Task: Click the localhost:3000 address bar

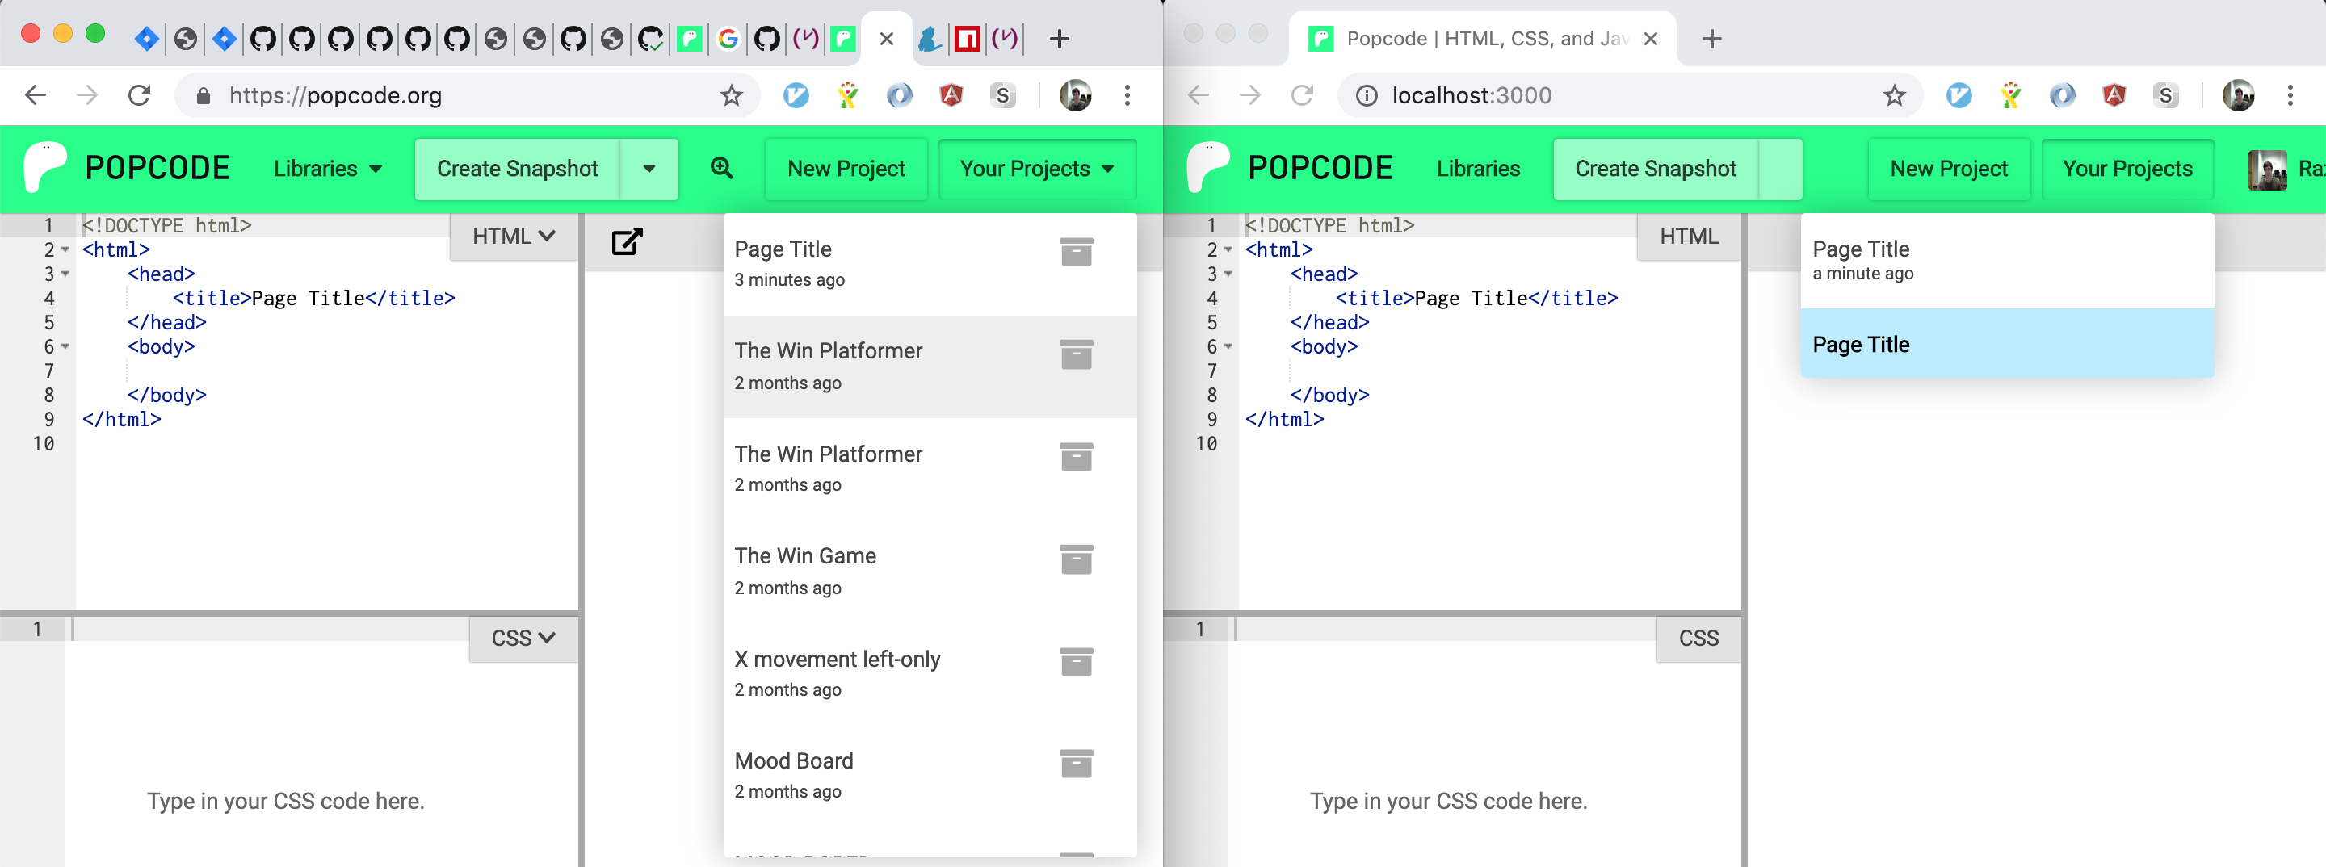Action: click(x=1630, y=95)
